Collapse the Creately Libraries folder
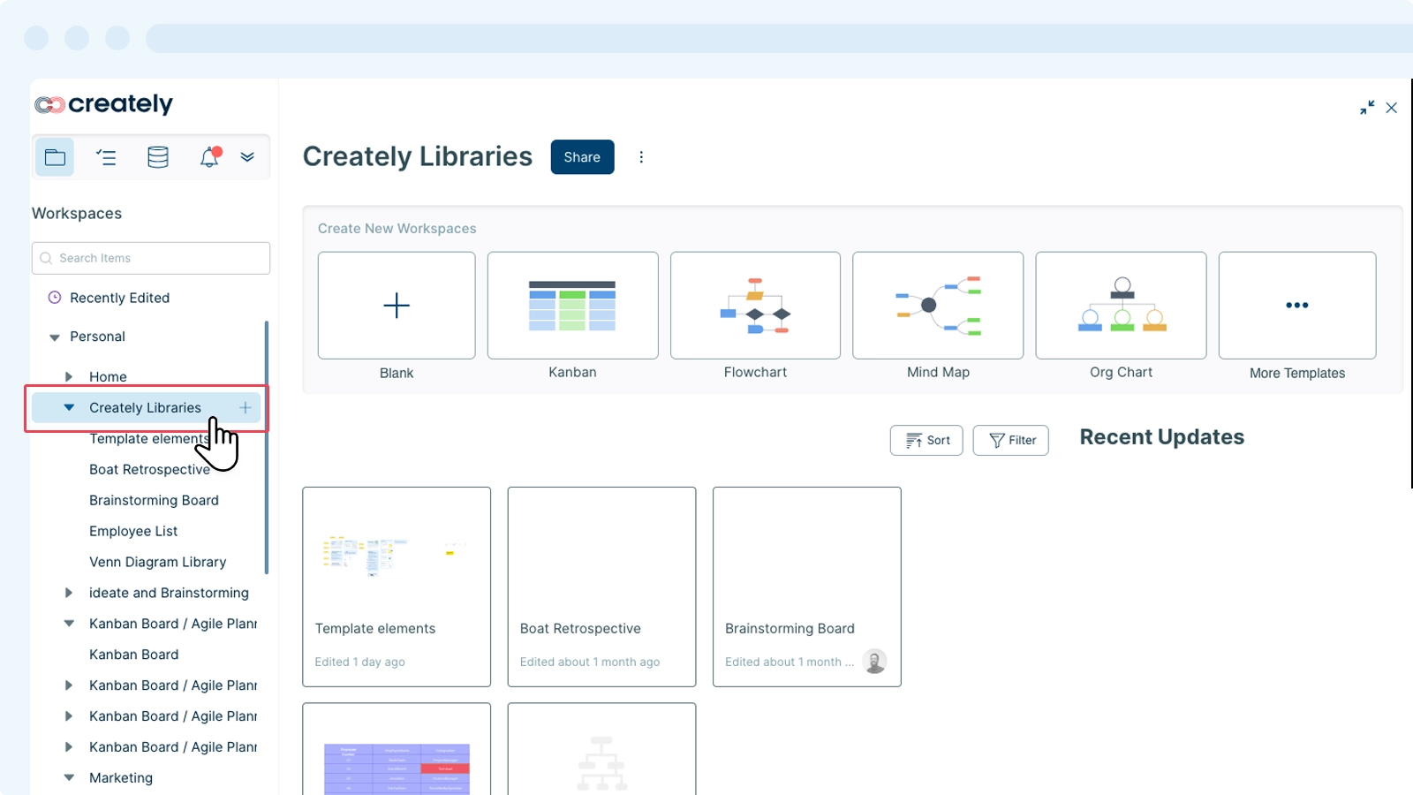1413x795 pixels. (69, 407)
